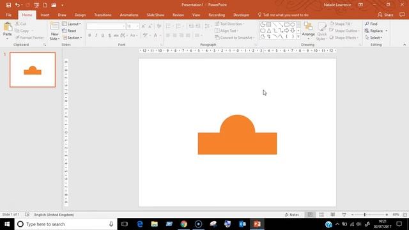The height and width of the screenshot is (230, 409).
Task: Open Ribbon Display Options
Action: click(x=360, y=4)
